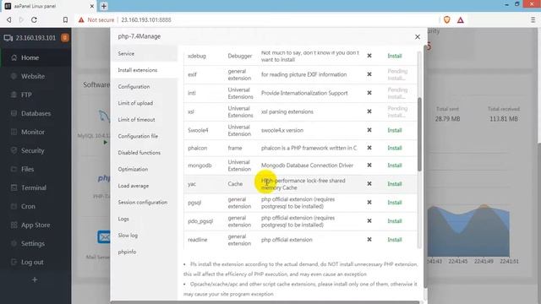This screenshot has width=541, height=304.
Task: Install the yac extension
Action: pyautogui.click(x=395, y=184)
